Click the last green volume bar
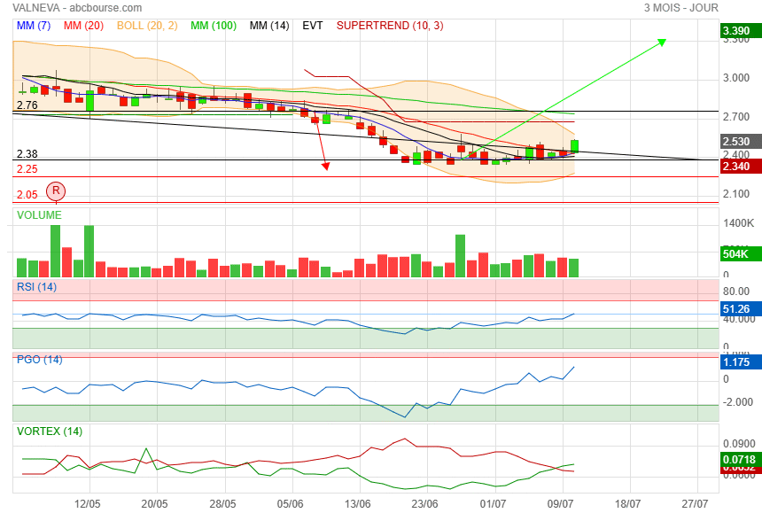The height and width of the screenshot is (513, 762). point(573,268)
